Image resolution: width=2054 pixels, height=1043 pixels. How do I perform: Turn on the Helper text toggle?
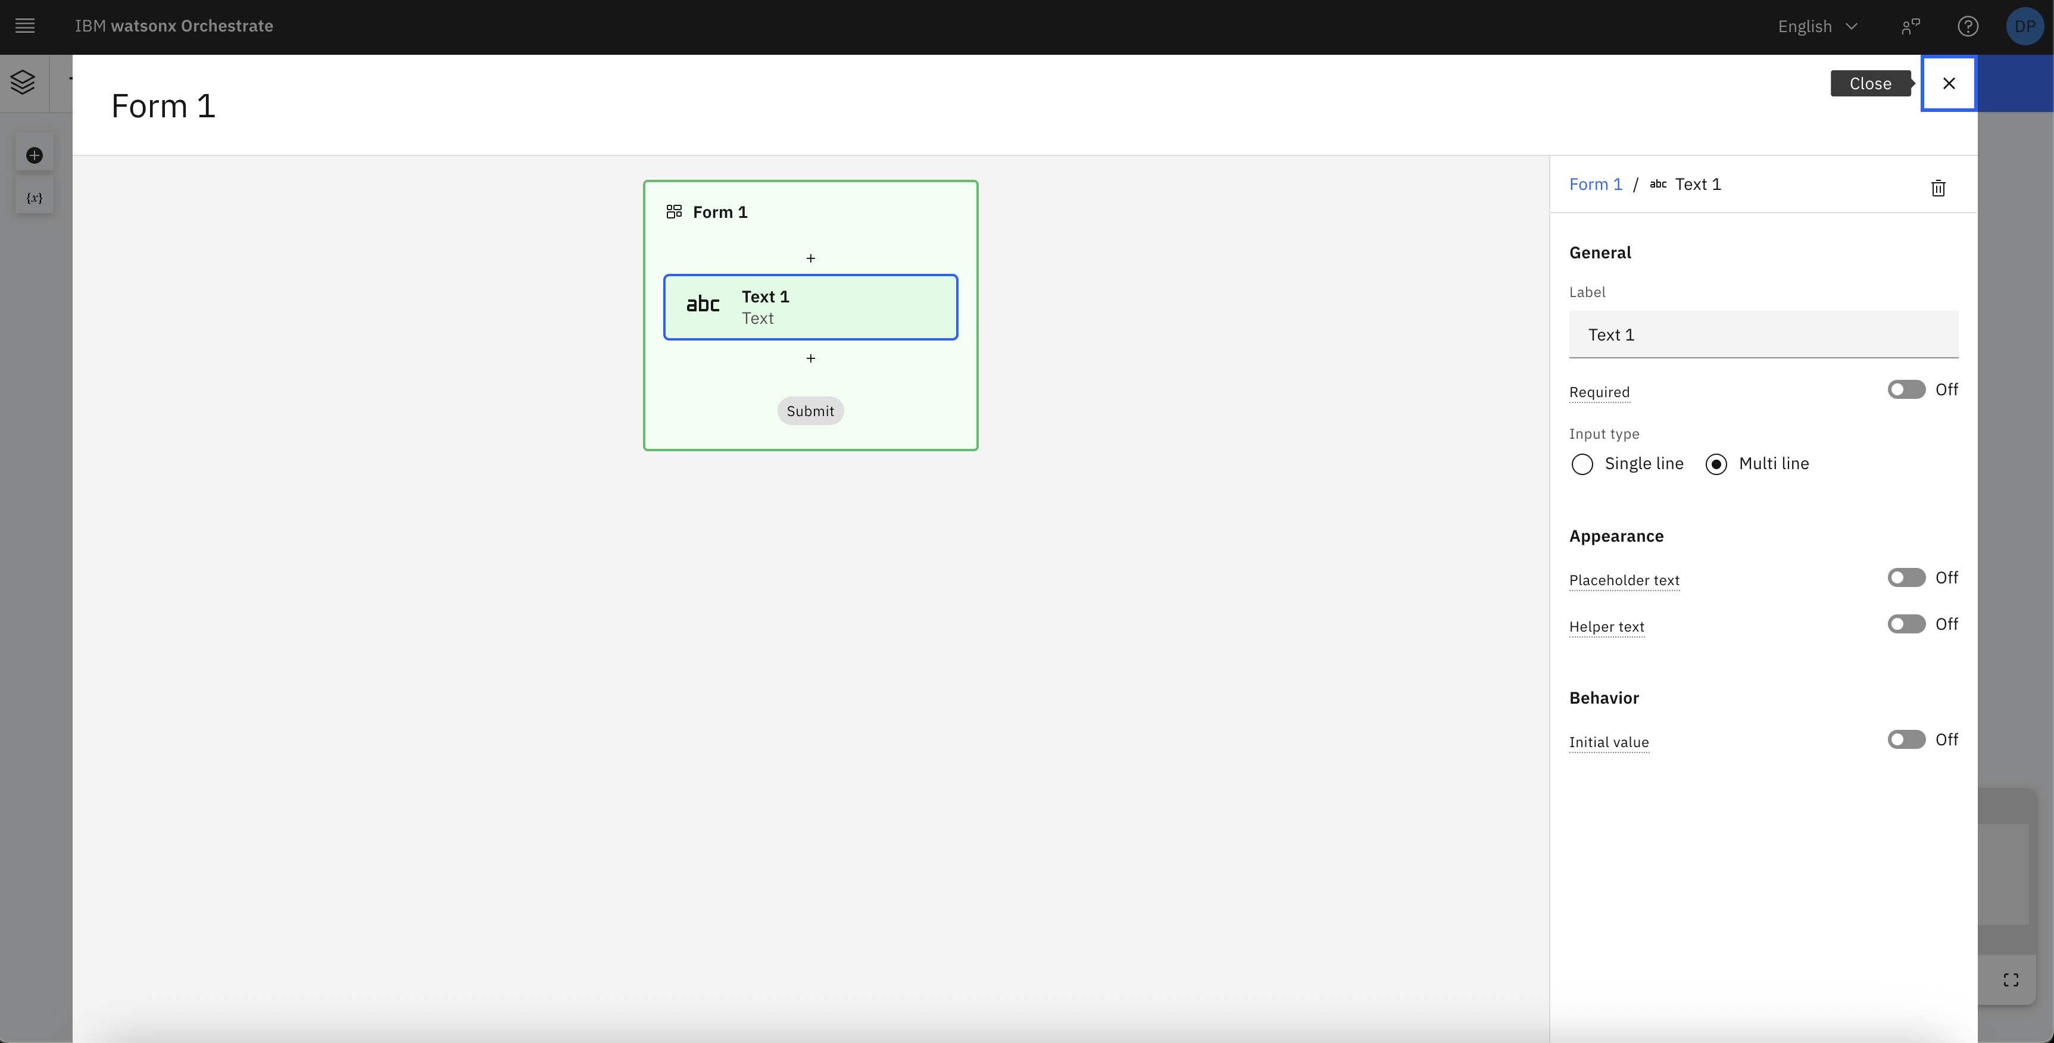pos(1906,624)
